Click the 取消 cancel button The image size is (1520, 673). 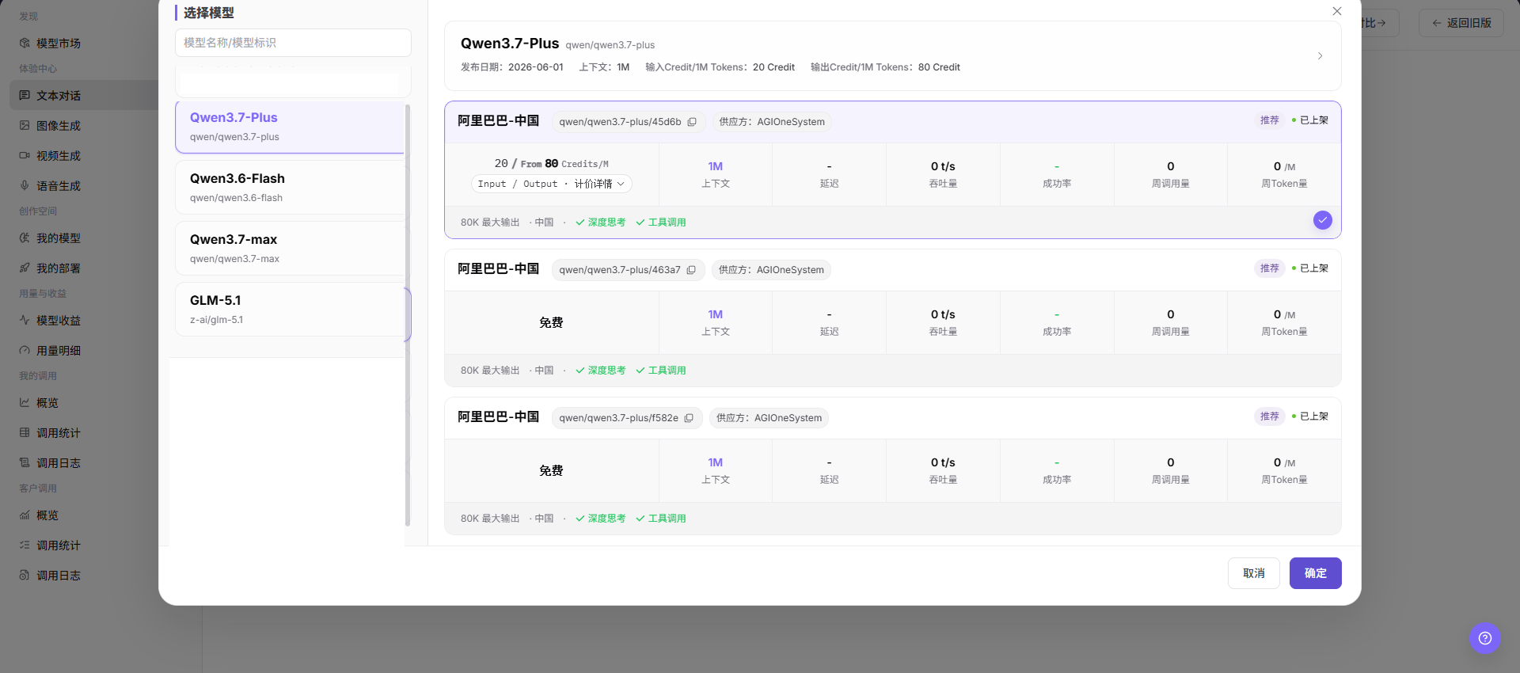[1253, 573]
